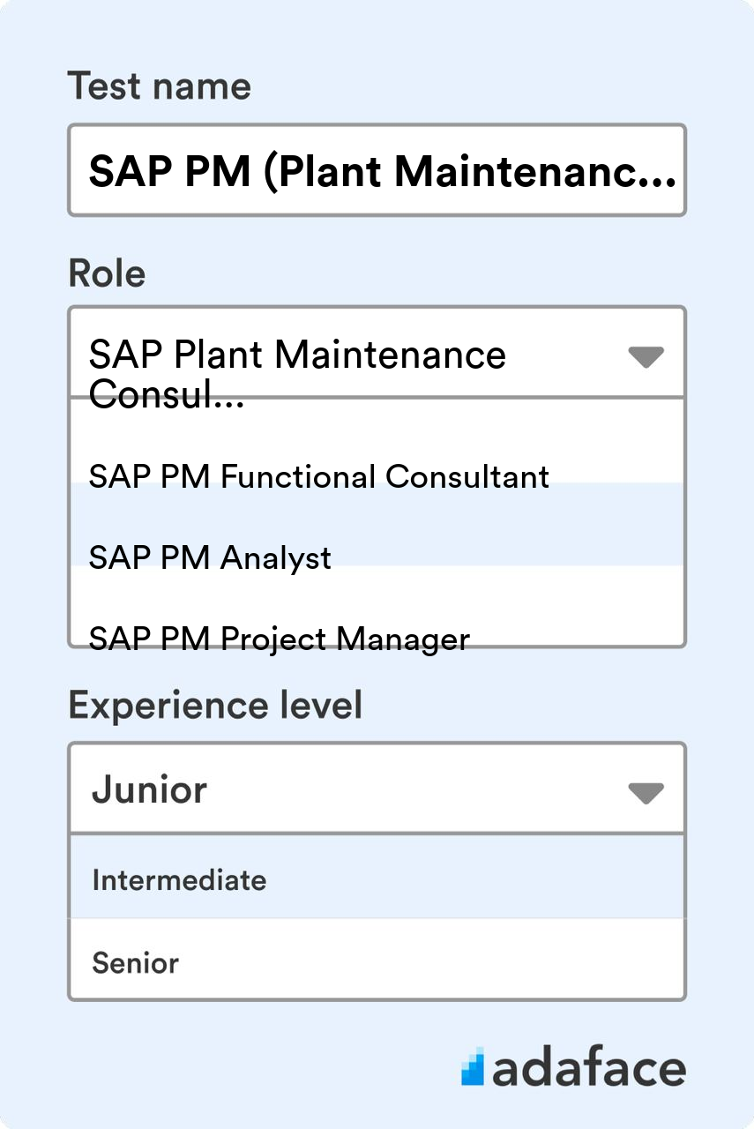Viewport: 754px width, 1129px height.
Task: Click the blue bar-chart icon in adaface logo
Action: 475,1067
